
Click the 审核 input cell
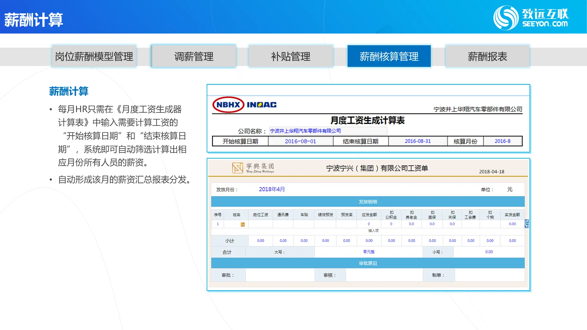pyautogui.click(x=384, y=275)
